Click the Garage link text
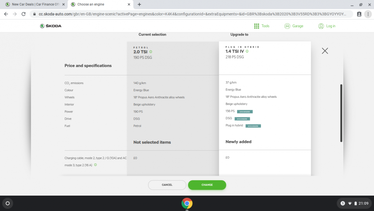The height and width of the screenshot is (211, 374). tap(298, 26)
